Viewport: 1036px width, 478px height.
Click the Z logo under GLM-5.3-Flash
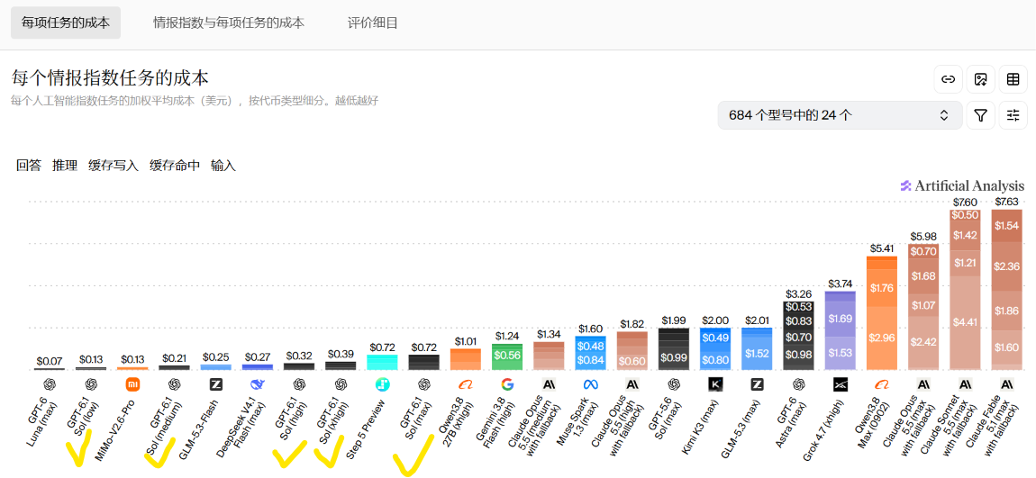click(215, 384)
